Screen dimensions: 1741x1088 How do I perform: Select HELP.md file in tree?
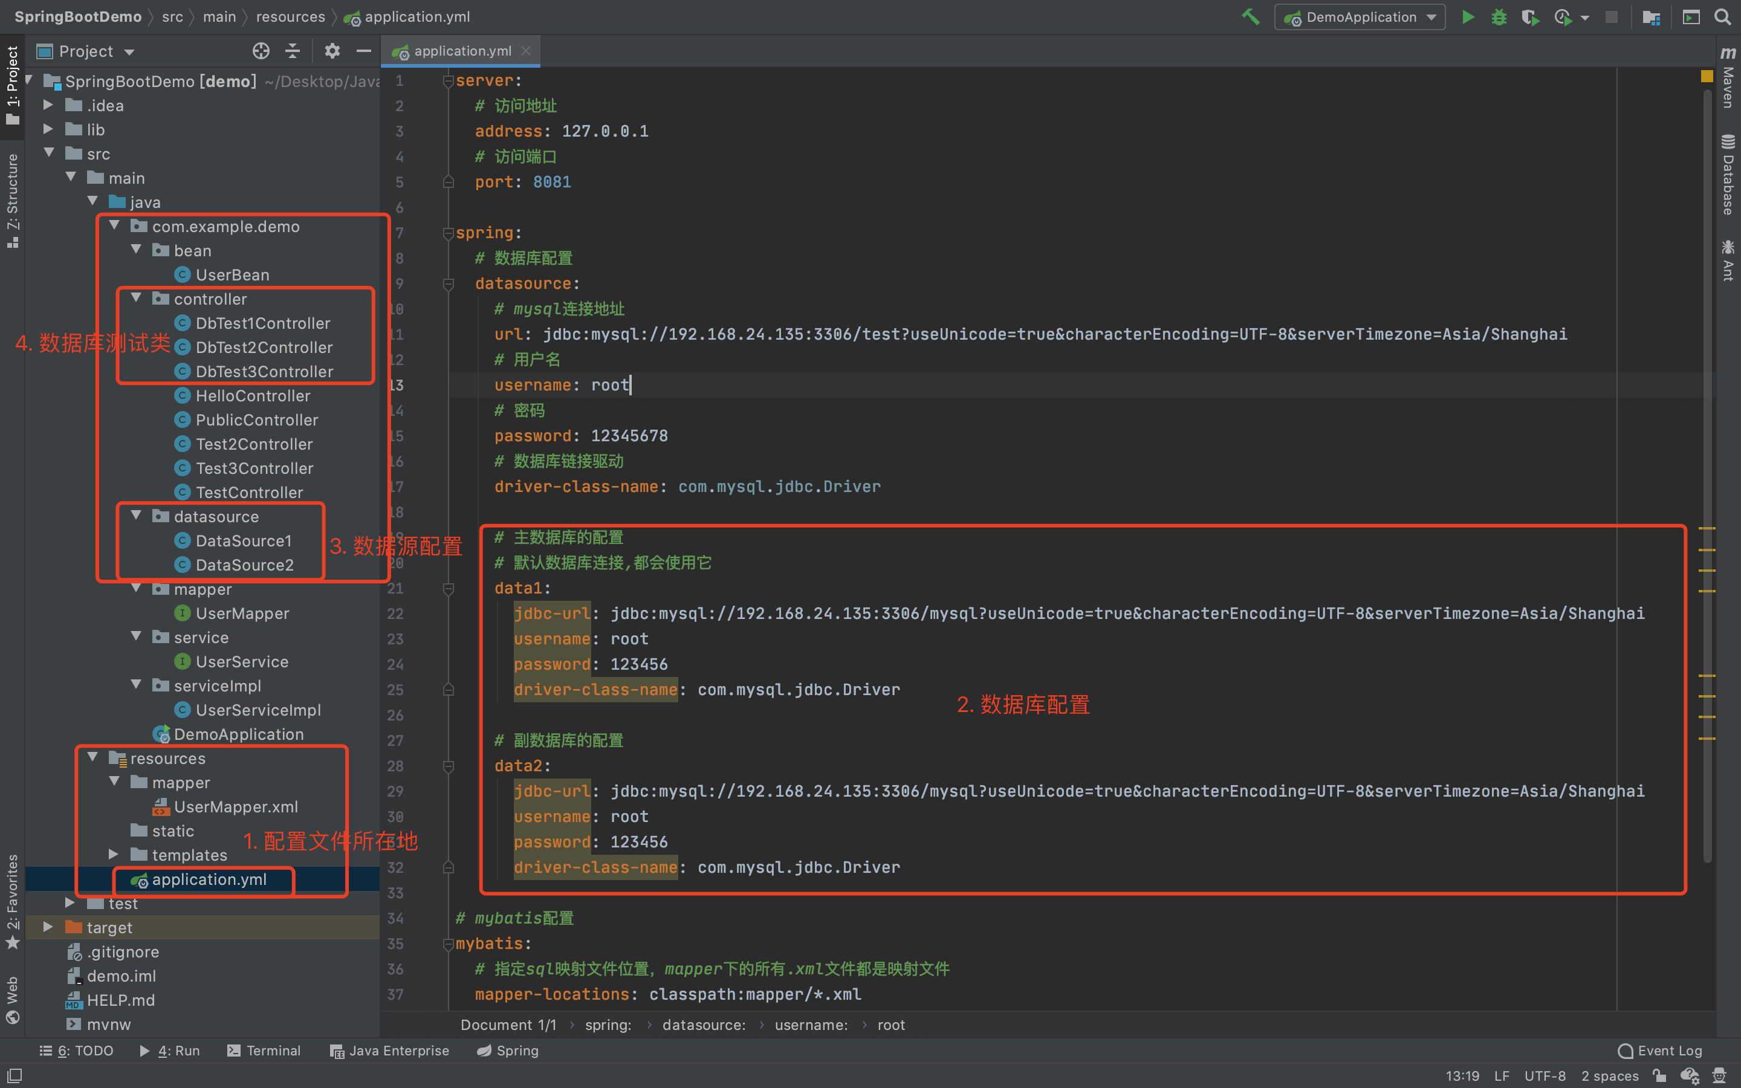point(111,1000)
